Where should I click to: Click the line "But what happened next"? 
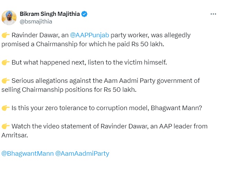tap(48, 62)
